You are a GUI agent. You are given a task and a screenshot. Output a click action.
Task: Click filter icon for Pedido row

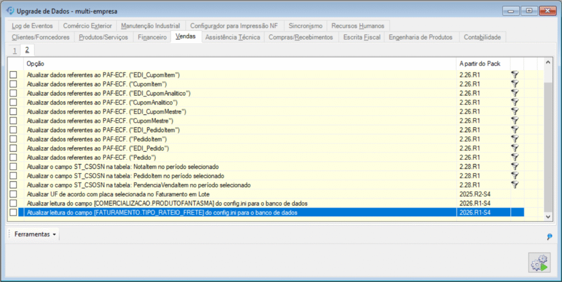click(515, 158)
